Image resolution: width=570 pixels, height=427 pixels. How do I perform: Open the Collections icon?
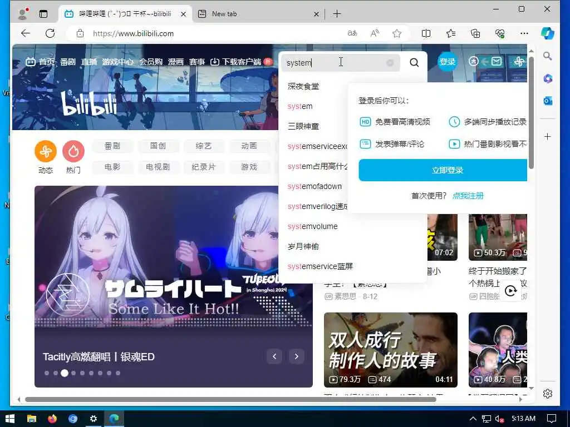[475, 33]
